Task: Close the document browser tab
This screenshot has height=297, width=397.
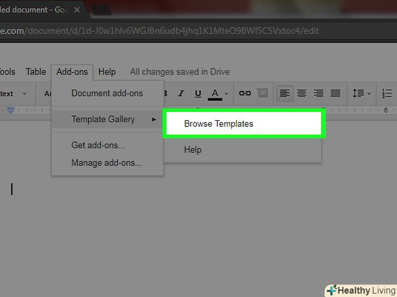Action: point(77,10)
